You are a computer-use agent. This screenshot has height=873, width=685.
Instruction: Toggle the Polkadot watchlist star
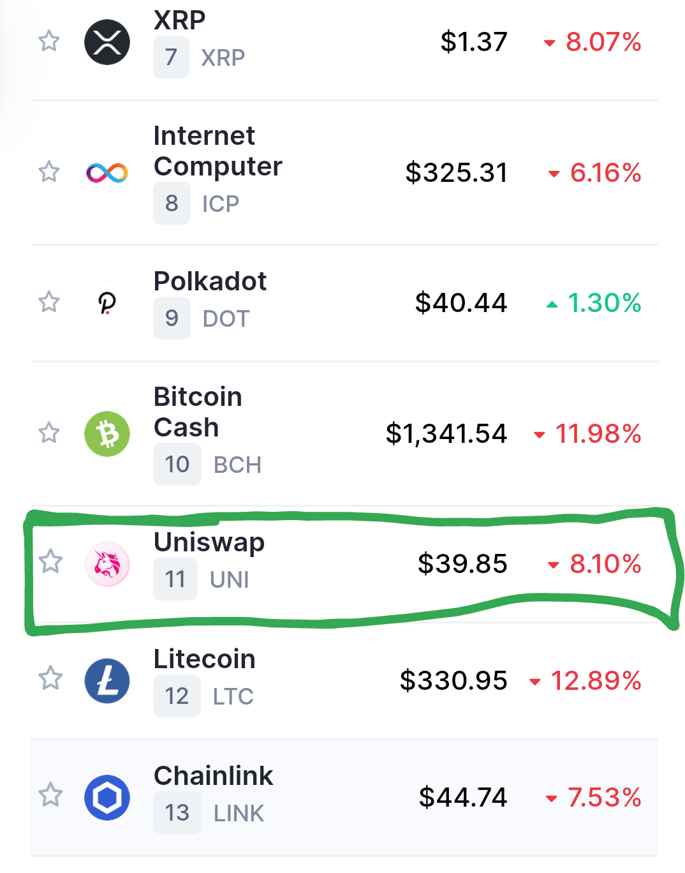point(49,302)
